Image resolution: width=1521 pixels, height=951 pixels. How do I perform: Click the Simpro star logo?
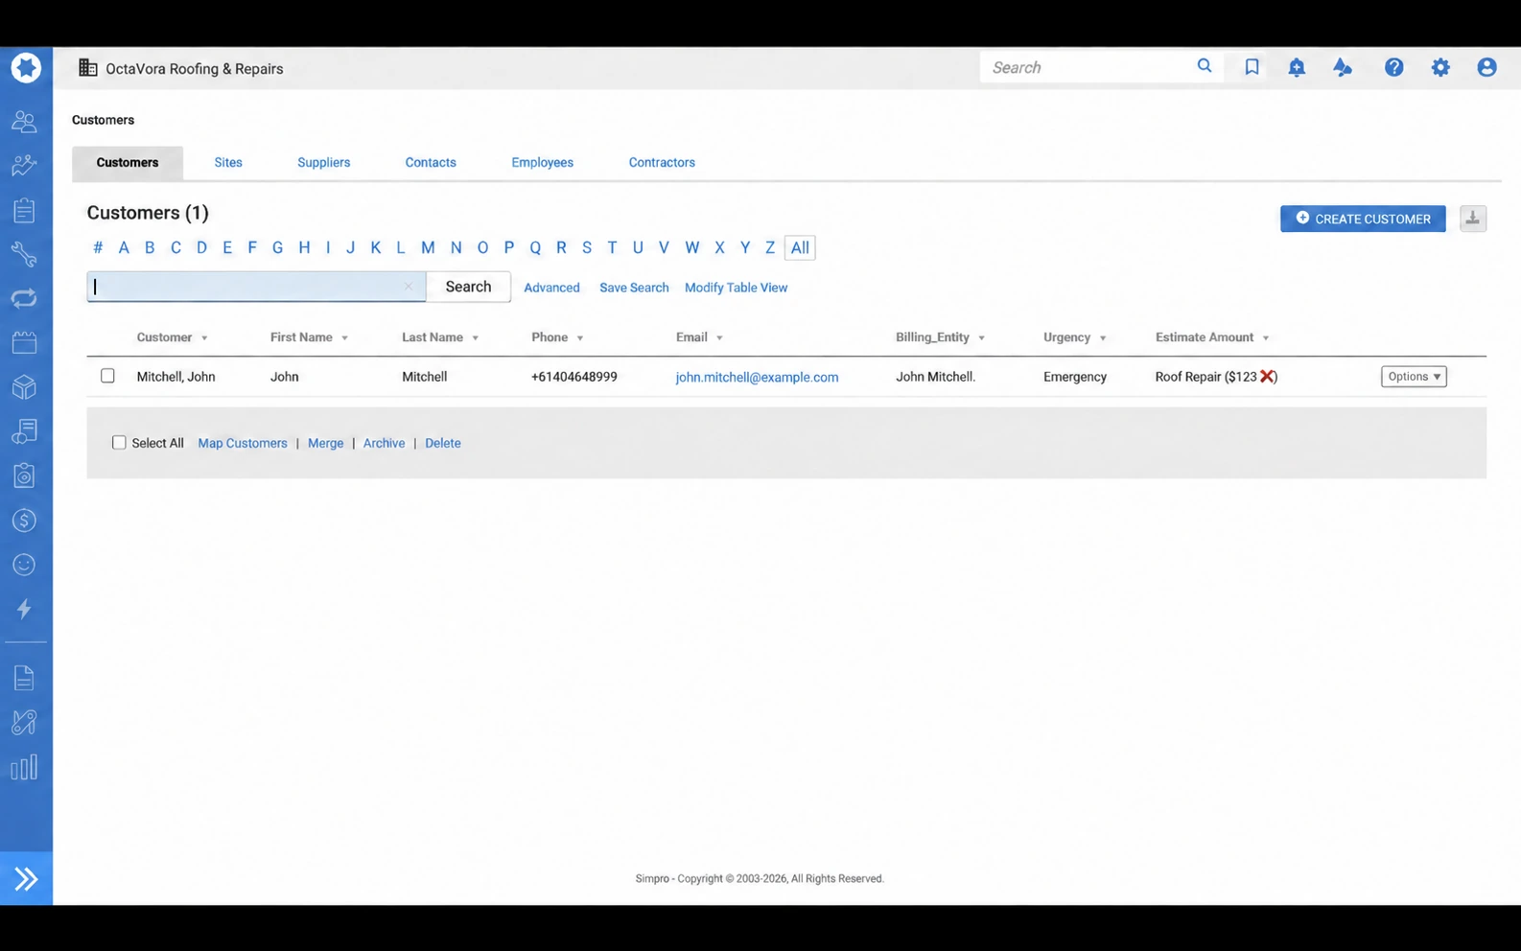[x=26, y=68]
